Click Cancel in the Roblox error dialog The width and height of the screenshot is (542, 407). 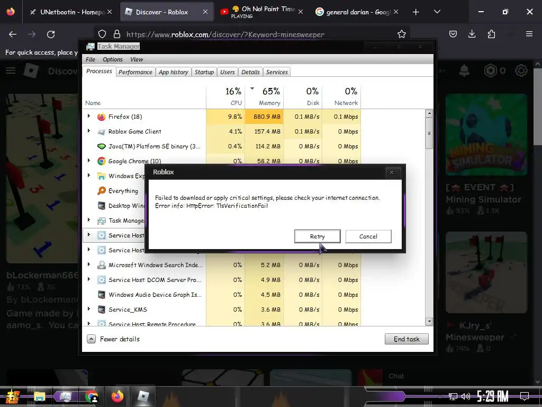point(368,236)
